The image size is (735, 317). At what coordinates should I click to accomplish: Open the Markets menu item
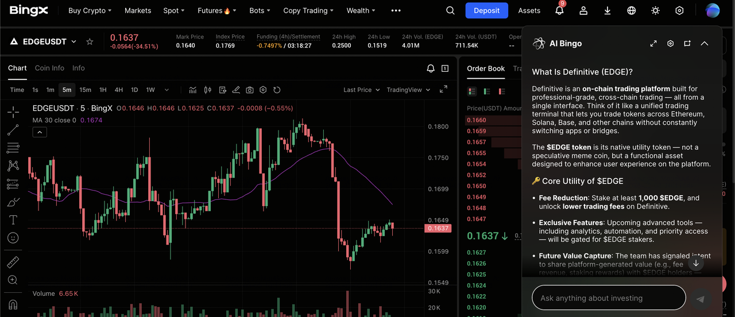(x=138, y=10)
